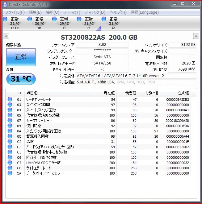This screenshot has width=202, height=204.
Task: Click status icon for C3 ハードウェア ECC row
Action: point(10,147)
